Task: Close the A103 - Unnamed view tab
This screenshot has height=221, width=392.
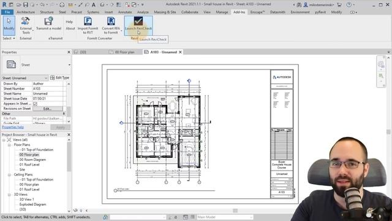Action: tap(180, 52)
